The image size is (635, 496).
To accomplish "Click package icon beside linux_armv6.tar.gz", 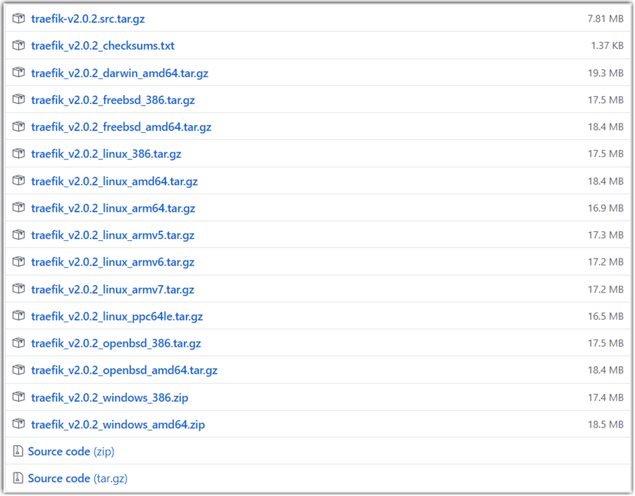I will tap(18, 261).
